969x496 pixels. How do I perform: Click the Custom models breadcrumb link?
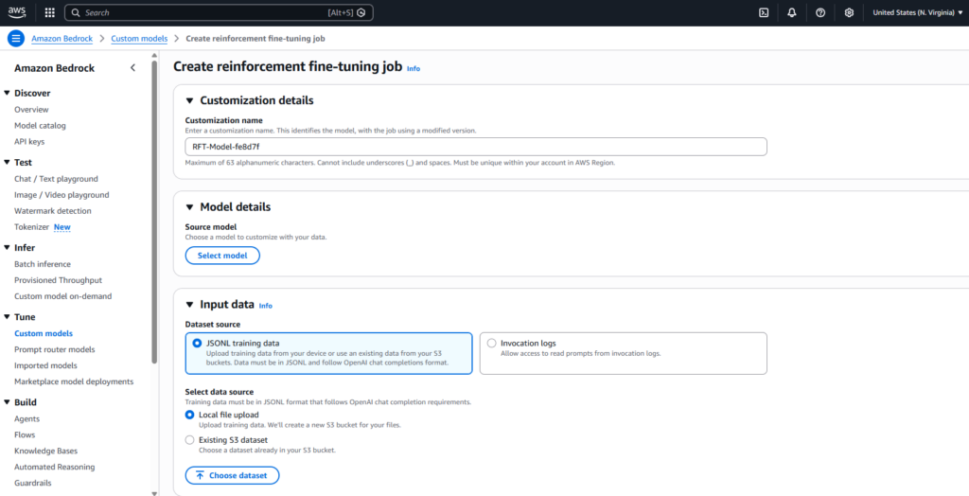(141, 39)
